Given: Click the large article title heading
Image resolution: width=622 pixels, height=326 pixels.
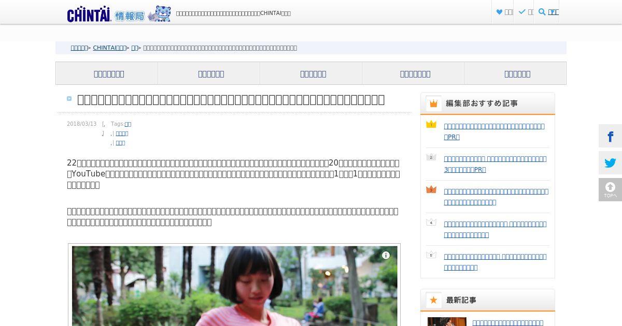Looking at the screenshot, I should tap(231, 99).
